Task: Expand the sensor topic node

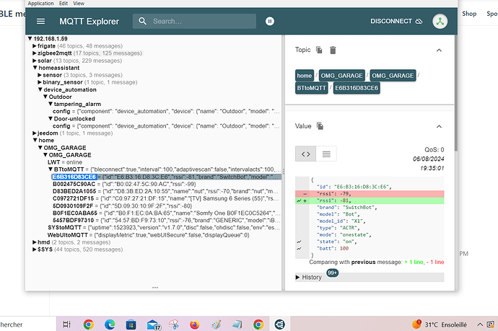Action: 40,75
